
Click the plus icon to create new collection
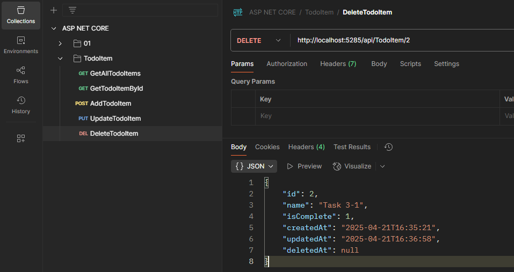pyautogui.click(x=53, y=10)
